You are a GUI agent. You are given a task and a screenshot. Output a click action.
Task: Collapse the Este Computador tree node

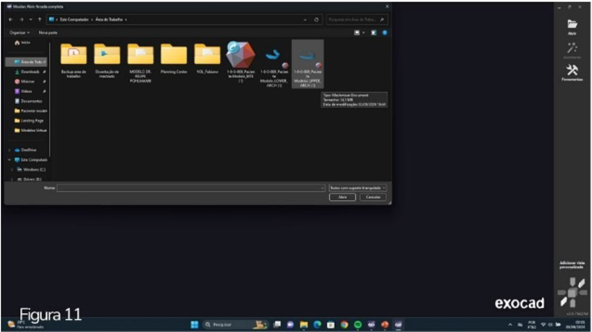coord(9,160)
